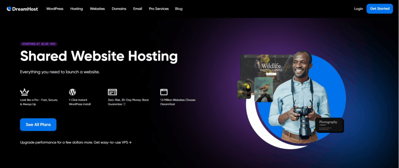Click the crown icon above Look like a Pro
Viewport: 399px width, 168px height.
(25, 92)
